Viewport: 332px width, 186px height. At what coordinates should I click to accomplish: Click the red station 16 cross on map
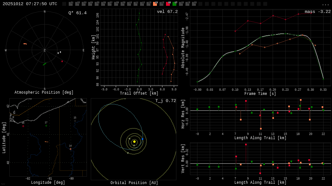coord(23,126)
